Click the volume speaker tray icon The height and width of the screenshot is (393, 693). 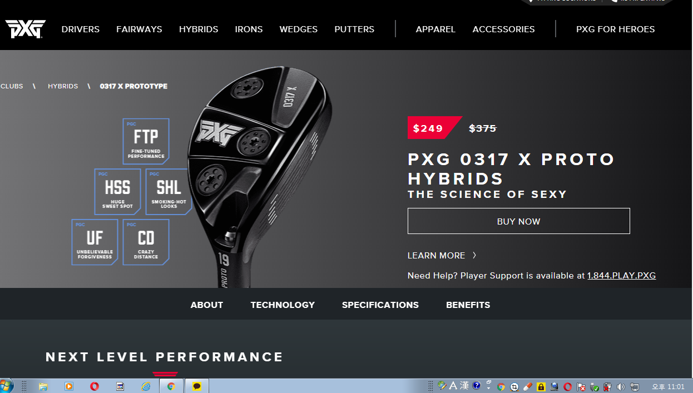621,387
